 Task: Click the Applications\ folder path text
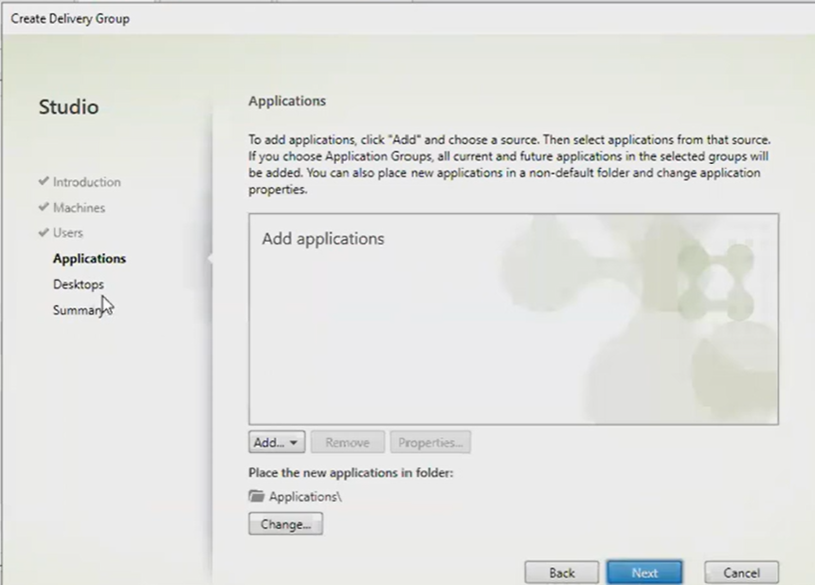coord(305,496)
